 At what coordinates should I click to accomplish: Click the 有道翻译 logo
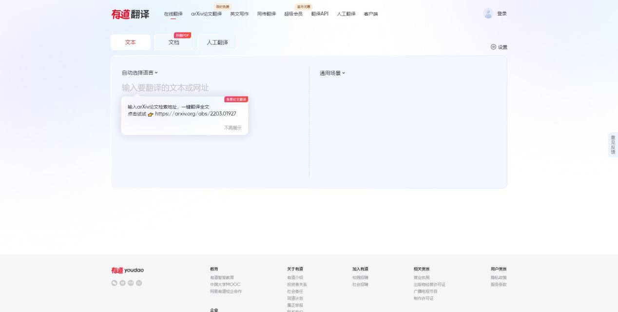click(130, 14)
